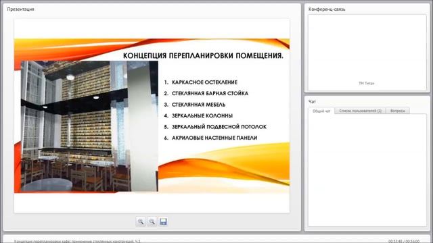Click list item Зеркальные колонны
Viewport: 433px width, 243px height.
pyautogui.click(x=202, y=115)
